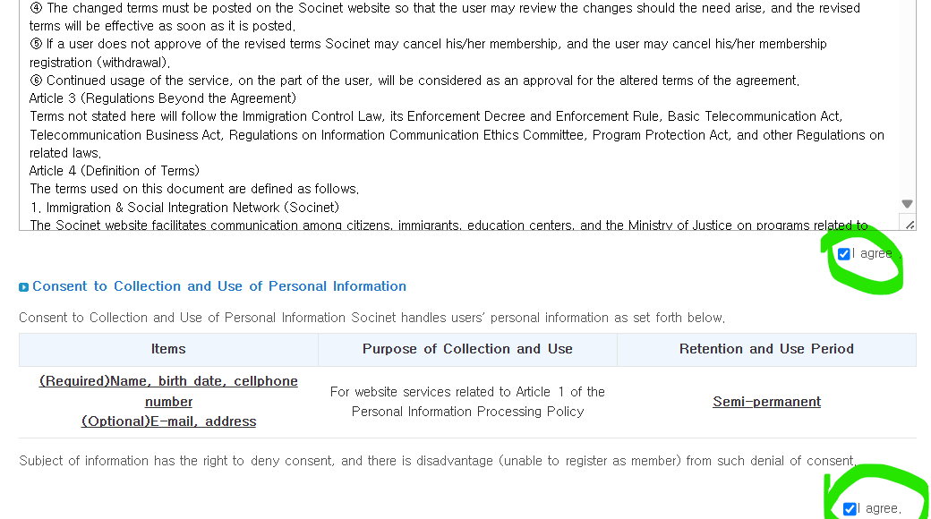Click '(Required)Name, birth date, cellphone' underlined text
Image resolution: width=931 pixels, height=519 pixels.
coord(168,381)
